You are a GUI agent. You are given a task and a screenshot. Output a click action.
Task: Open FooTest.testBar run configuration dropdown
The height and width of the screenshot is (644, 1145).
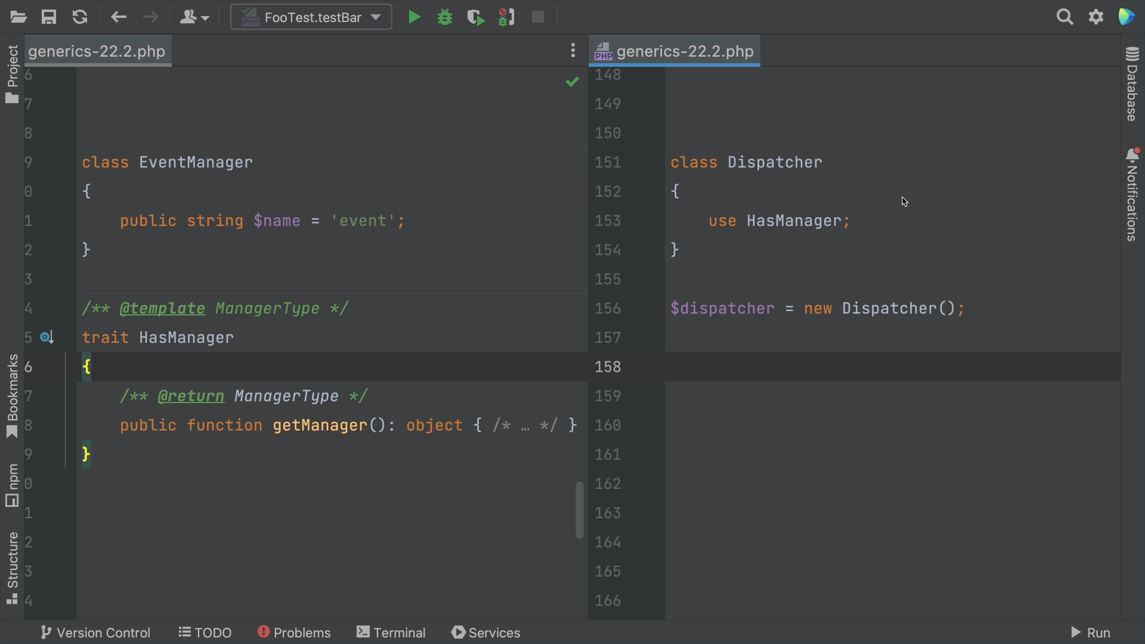311,17
